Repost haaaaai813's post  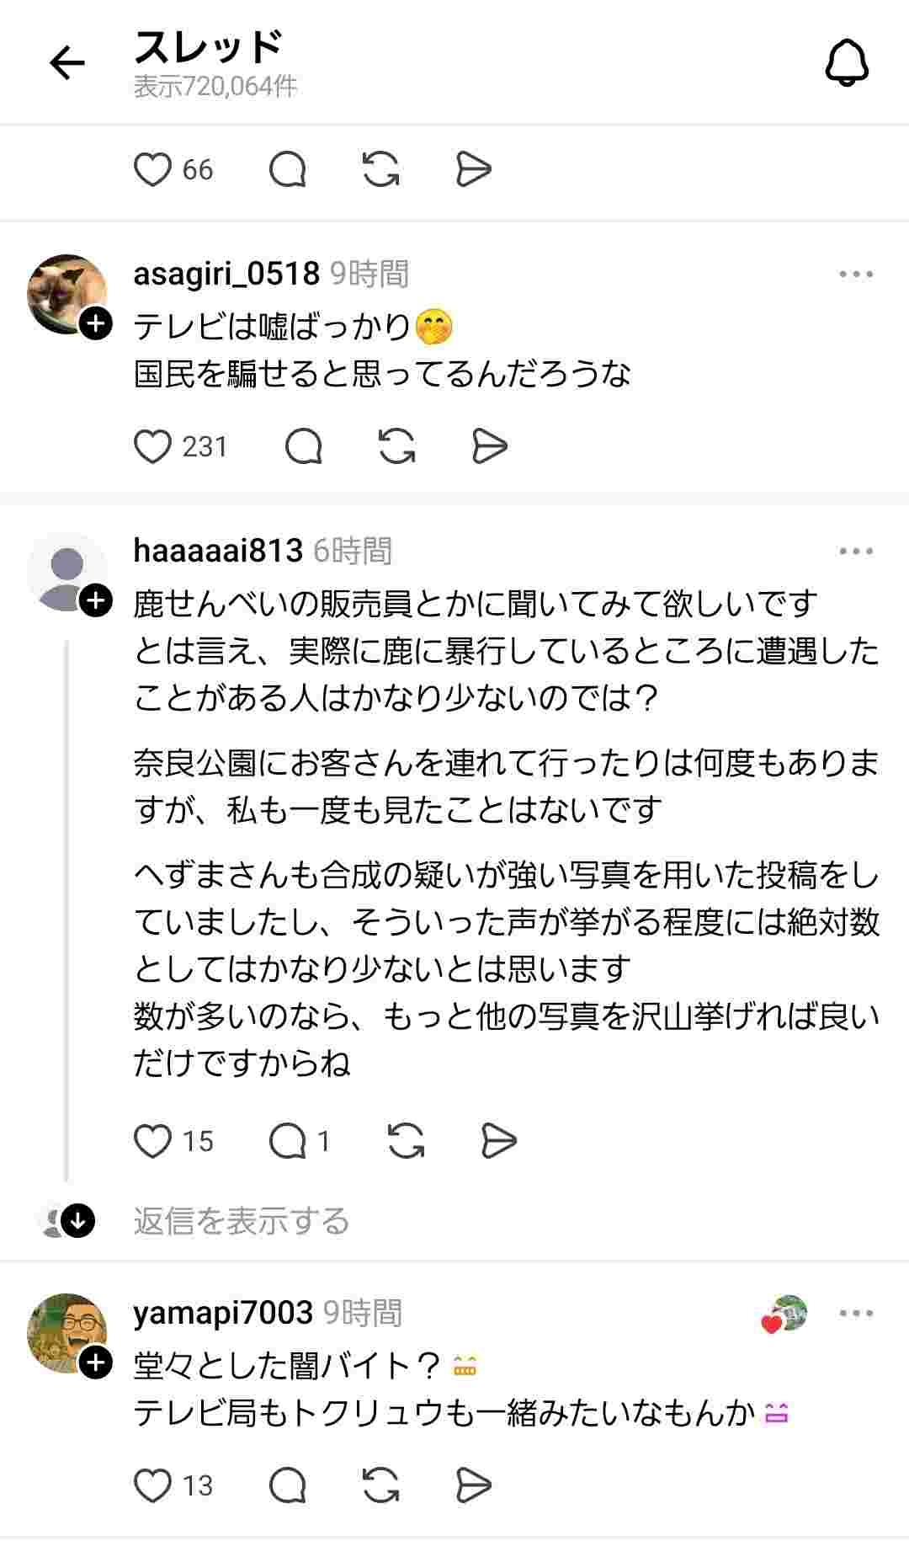pyautogui.click(x=406, y=1141)
